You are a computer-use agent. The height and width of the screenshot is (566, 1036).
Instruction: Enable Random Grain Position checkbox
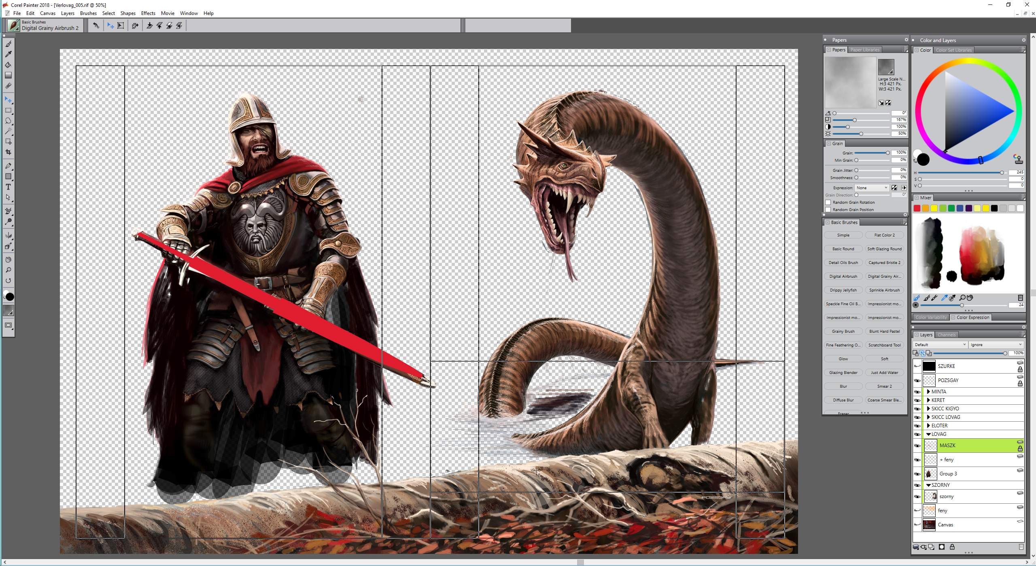click(x=828, y=209)
